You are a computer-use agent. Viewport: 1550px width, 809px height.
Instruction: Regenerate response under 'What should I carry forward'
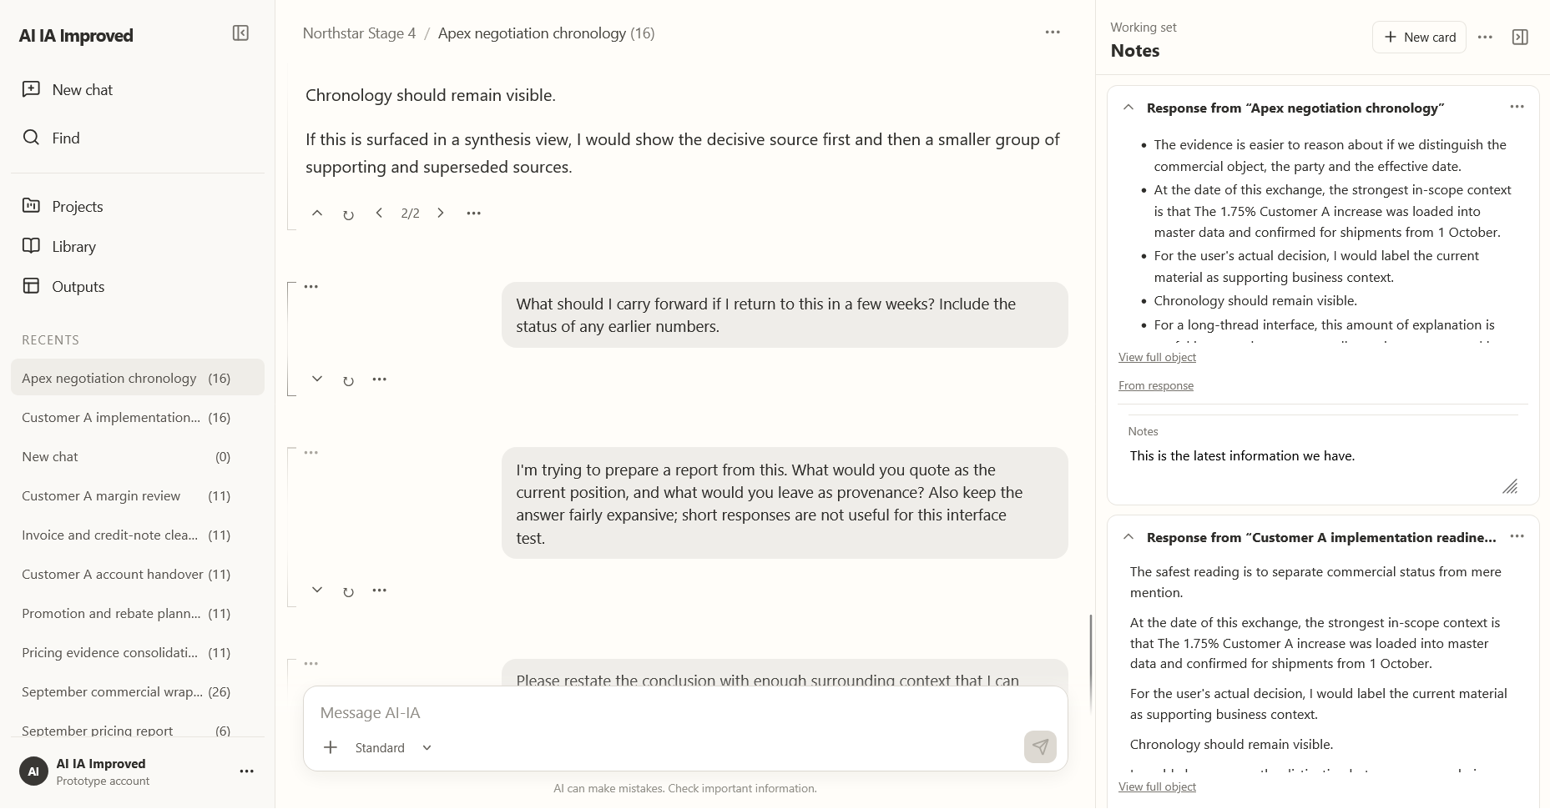click(x=348, y=380)
